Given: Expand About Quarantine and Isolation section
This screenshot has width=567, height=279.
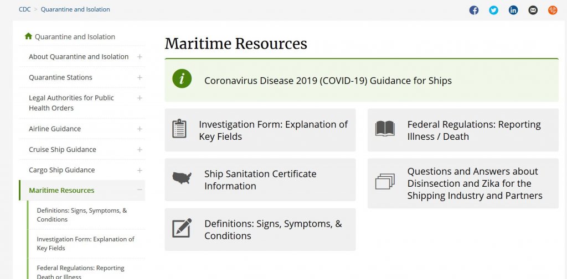Looking at the screenshot, I should (140, 57).
